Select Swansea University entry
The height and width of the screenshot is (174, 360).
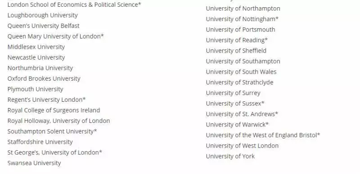pos(34,163)
